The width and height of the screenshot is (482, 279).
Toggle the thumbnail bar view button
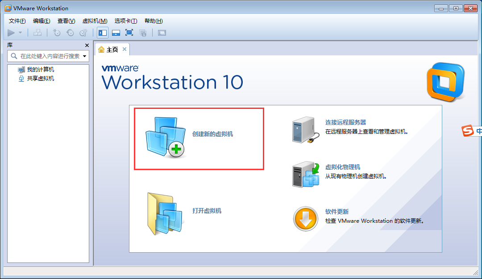(x=116, y=33)
